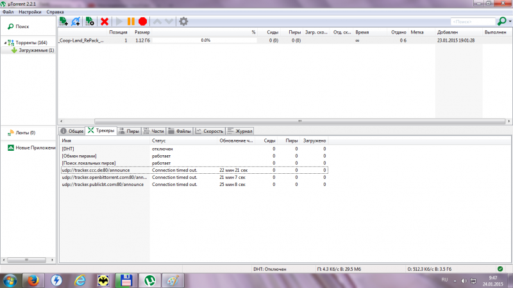The width and height of the screenshot is (513, 288).
Task: Switch to the Файлы tab
Action: (180, 131)
